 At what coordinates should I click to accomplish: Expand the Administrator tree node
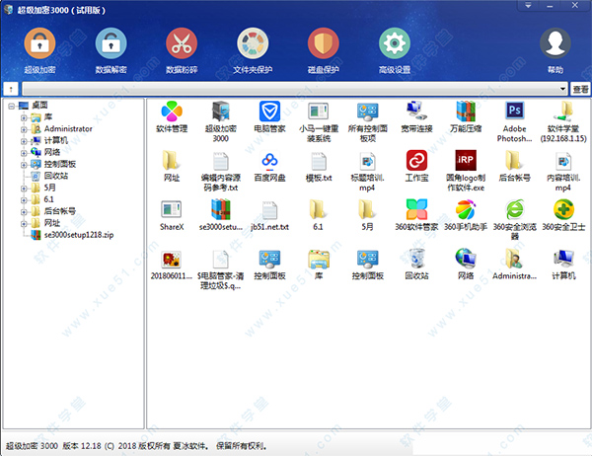coord(24,129)
